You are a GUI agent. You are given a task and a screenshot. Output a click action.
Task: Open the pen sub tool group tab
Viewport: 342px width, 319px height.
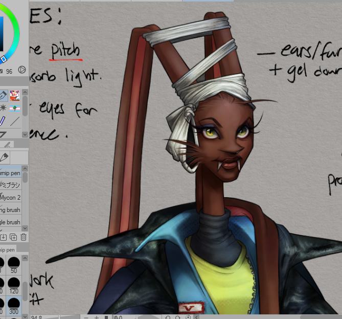5,157
